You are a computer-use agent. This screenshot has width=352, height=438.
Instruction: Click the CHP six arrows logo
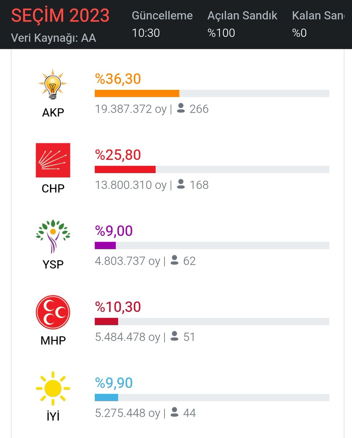[x=53, y=160]
